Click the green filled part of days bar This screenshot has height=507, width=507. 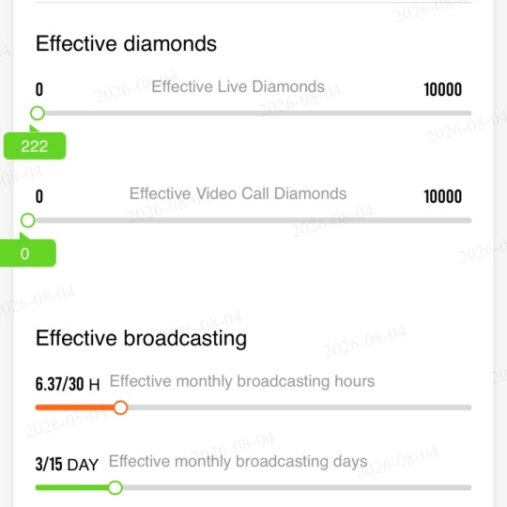pyautogui.click(x=71, y=487)
